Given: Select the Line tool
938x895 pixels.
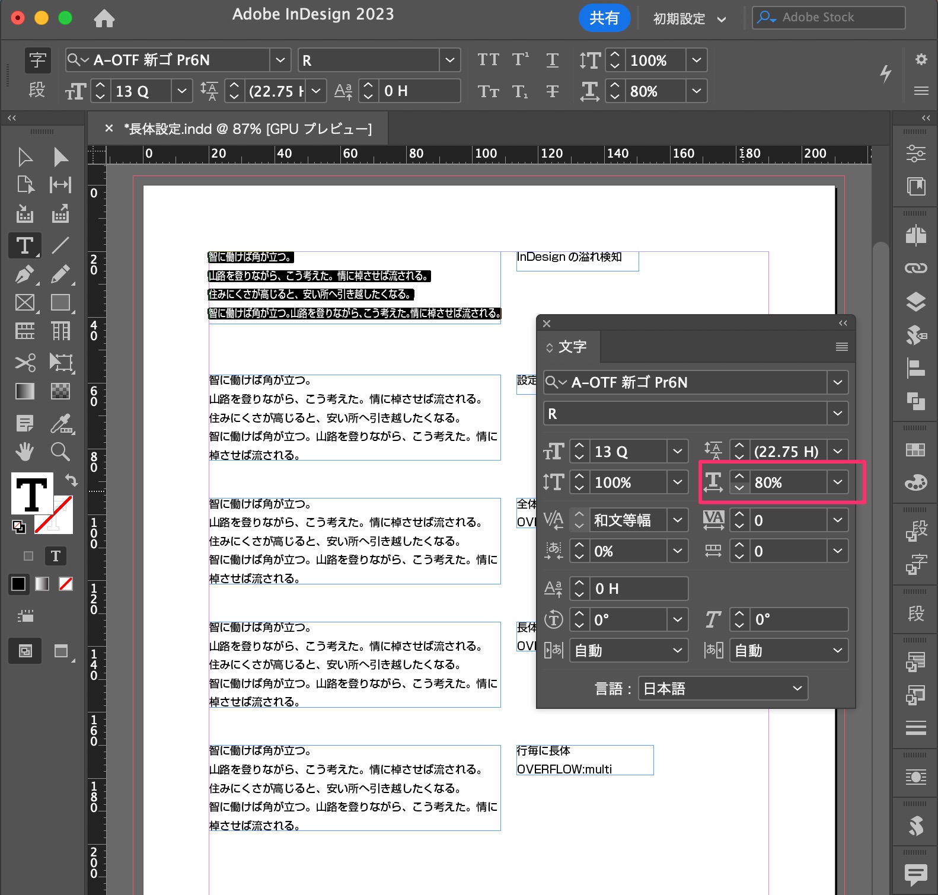Looking at the screenshot, I should 60,245.
